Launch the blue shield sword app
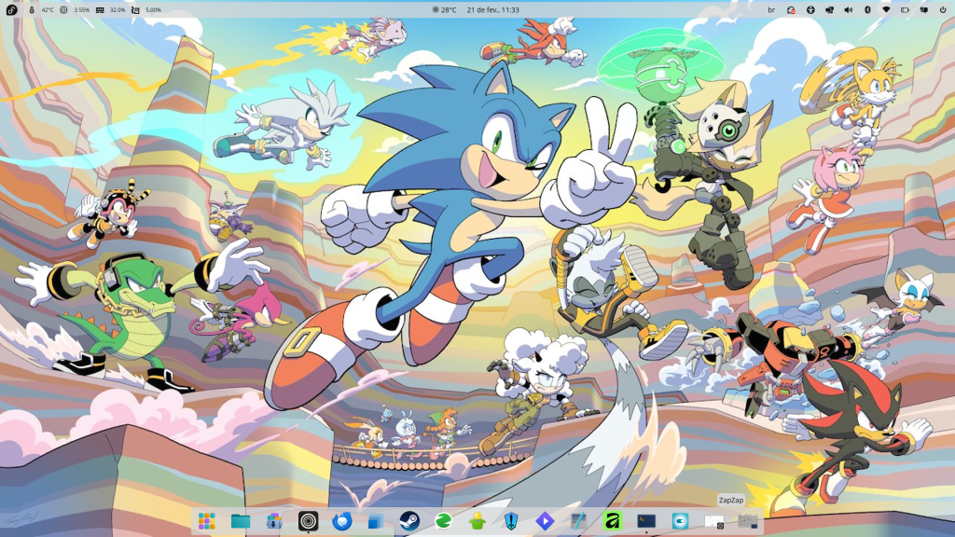955x537 pixels. click(x=511, y=521)
